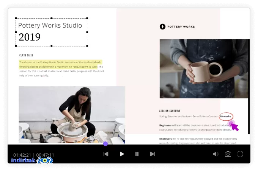Viewport: 258px width, 171px height.
Task: Select the photo of hands holding mug
Action: tap(205, 68)
